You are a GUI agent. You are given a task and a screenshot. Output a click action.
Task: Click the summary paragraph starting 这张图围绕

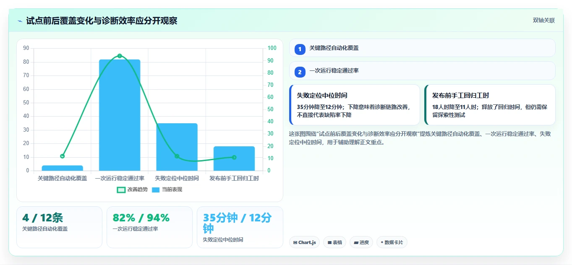420,138
